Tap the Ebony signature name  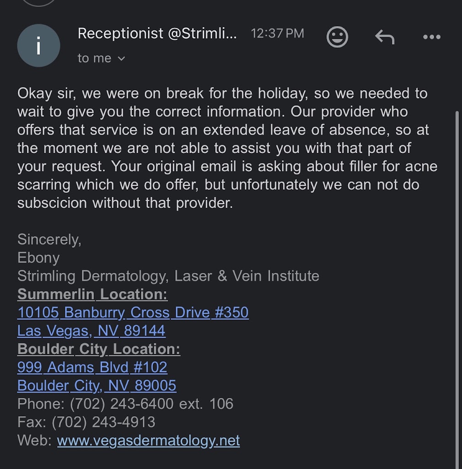tap(38, 258)
